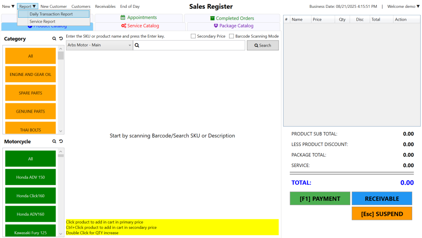Switch to the Appointments tab
422x238 pixels.
[x=138, y=18]
